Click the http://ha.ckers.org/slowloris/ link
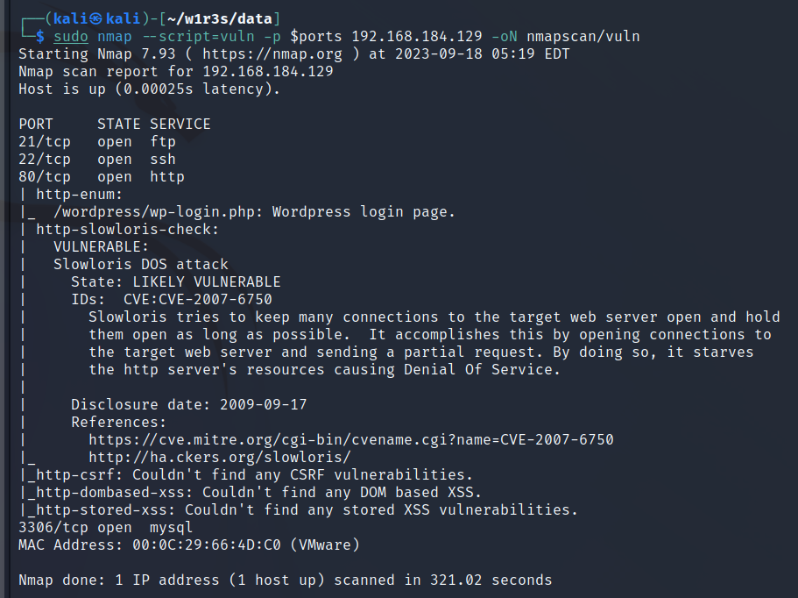Image resolution: width=798 pixels, height=598 pixels. pos(220,458)
